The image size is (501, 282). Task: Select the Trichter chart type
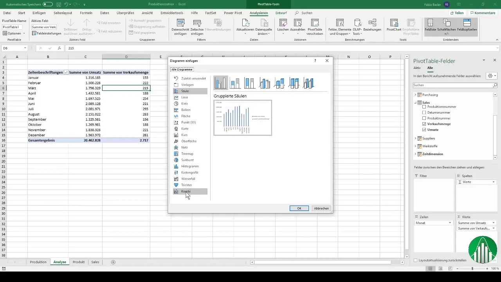190,185
